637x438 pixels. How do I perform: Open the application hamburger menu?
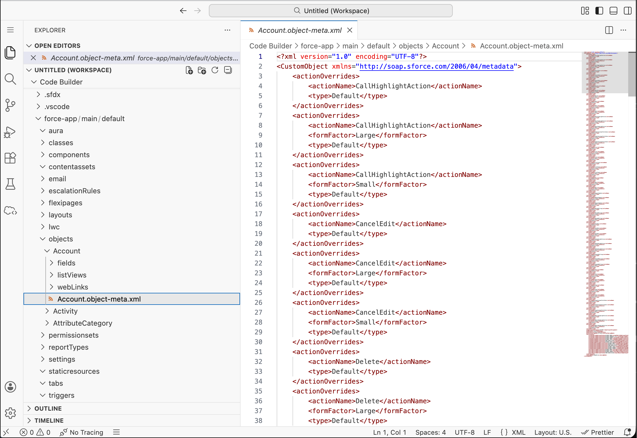point(10,30)
